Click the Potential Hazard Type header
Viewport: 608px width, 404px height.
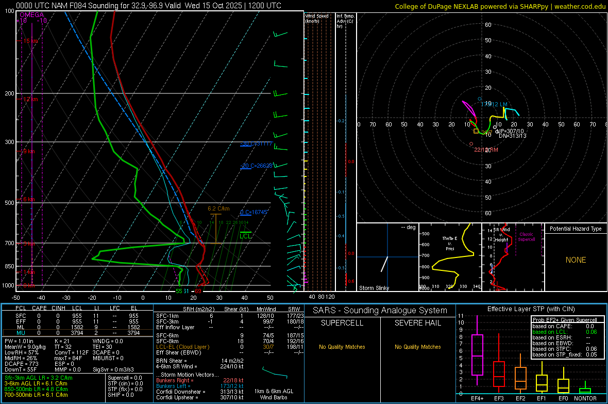pos(576,229)
